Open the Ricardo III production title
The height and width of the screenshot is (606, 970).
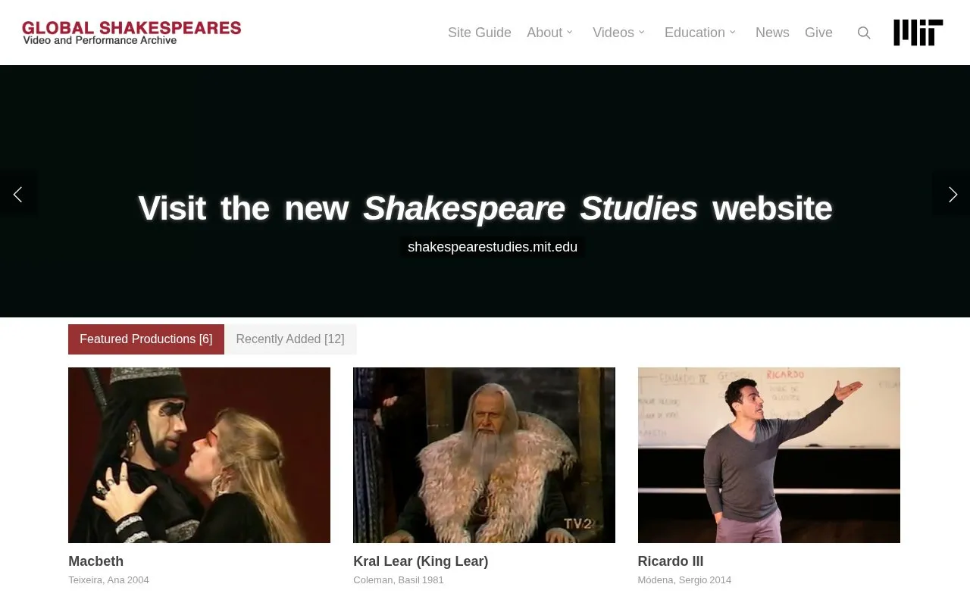click(x=671, y=561)
